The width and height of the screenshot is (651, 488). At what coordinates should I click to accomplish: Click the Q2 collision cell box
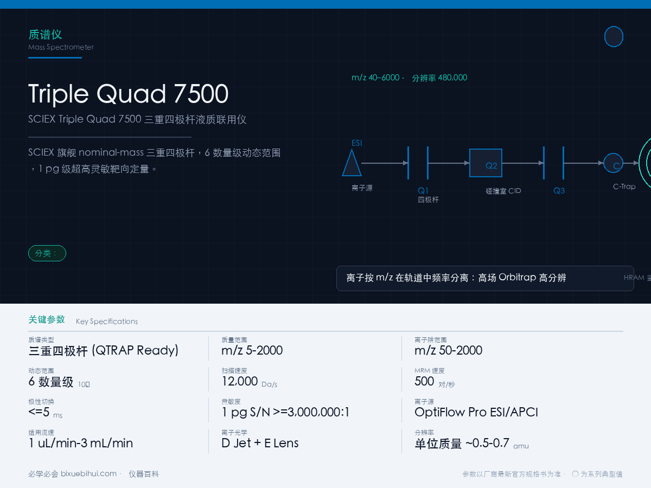click(486, 163)
